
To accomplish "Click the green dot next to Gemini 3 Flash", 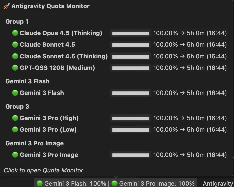I will pos(15,93).
